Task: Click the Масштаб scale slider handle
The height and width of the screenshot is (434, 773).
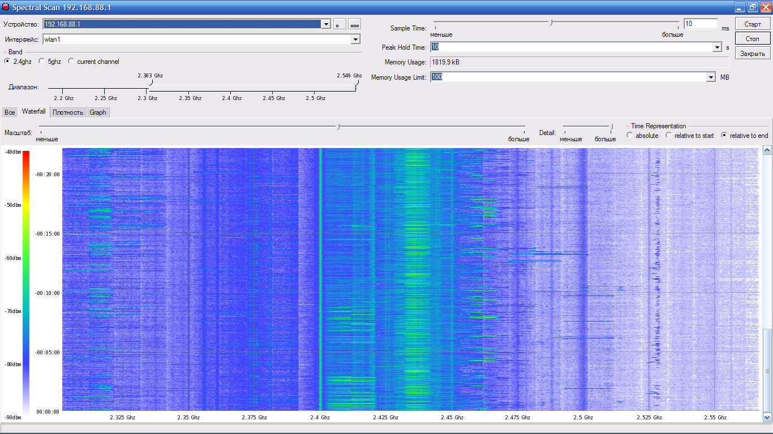Action: click(338, 127)
